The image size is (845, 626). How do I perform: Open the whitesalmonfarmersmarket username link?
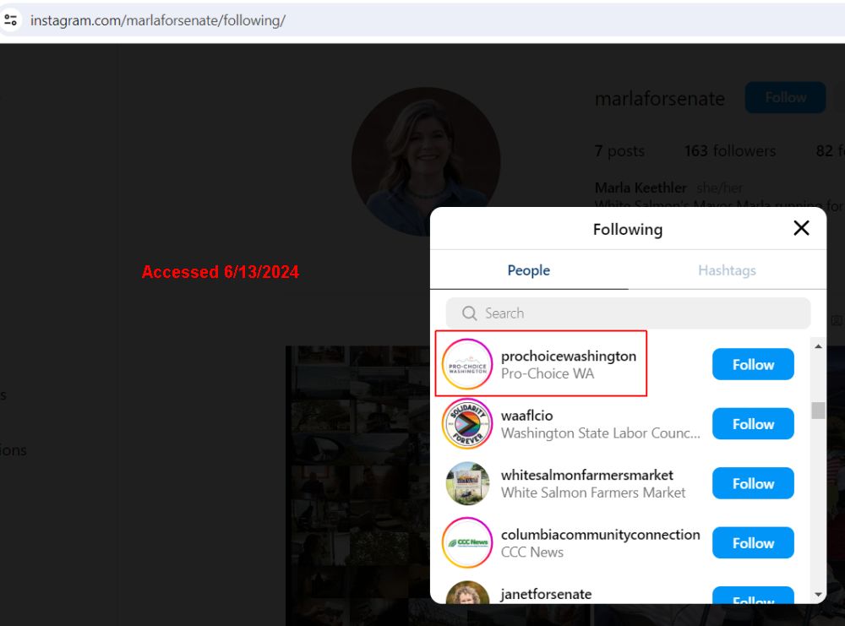pyautogui.click(x=587, y=475)
